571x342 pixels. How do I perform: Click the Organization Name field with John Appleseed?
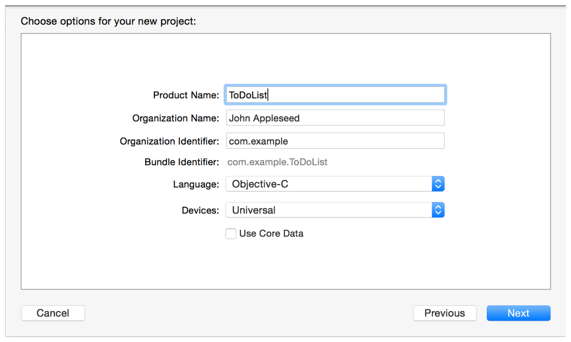pyautogui.click(x=335, y=118)
